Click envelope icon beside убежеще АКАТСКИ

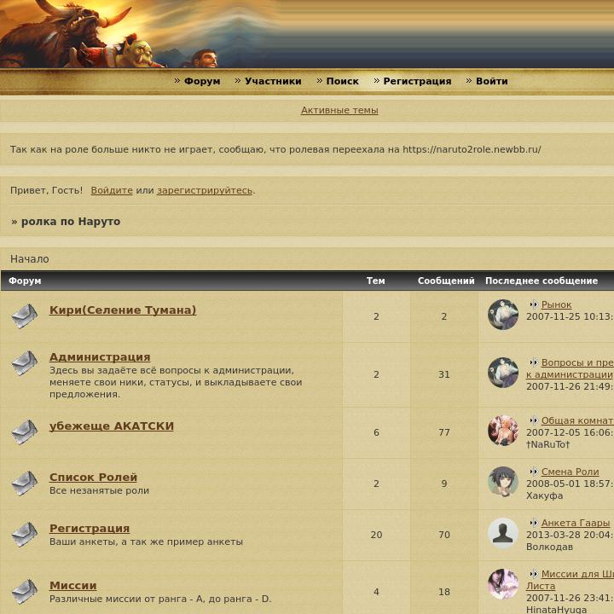tap(25, 432)
